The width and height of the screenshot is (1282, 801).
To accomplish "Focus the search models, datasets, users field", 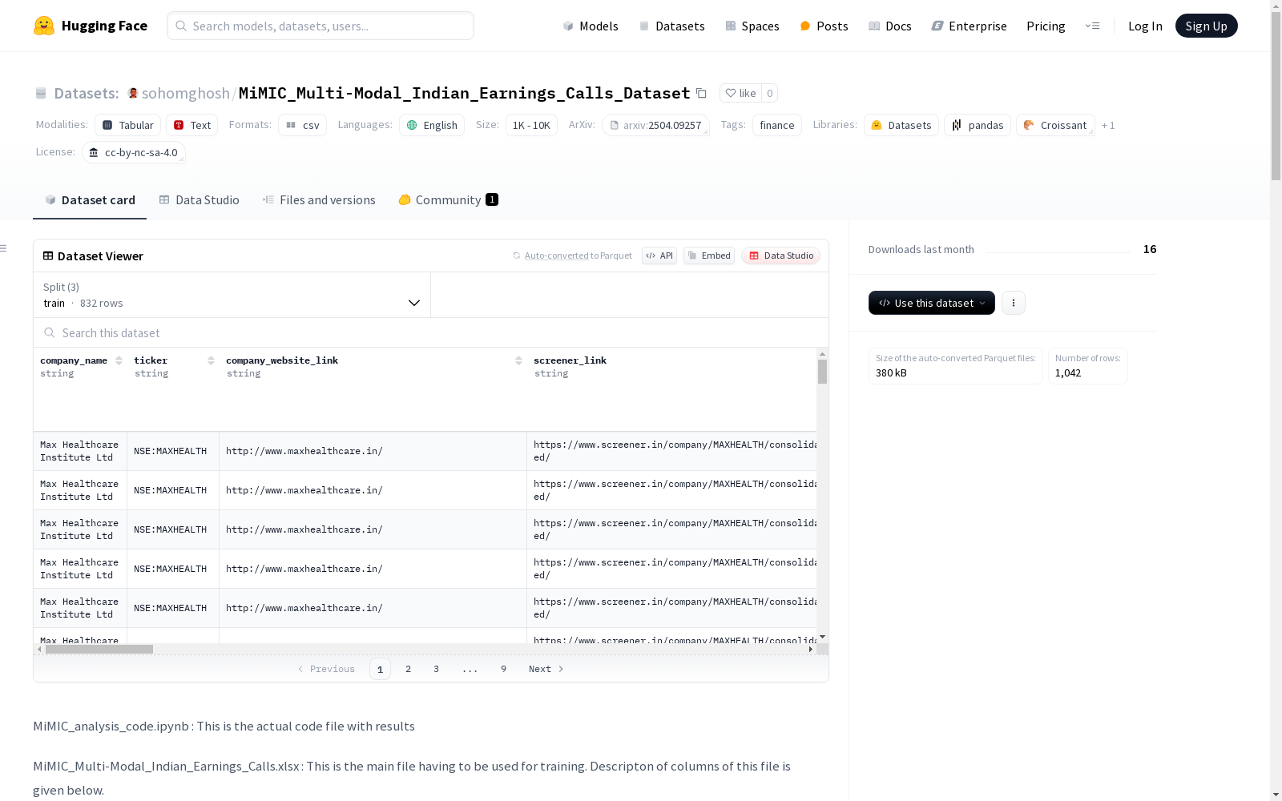I will coord(320,26).
